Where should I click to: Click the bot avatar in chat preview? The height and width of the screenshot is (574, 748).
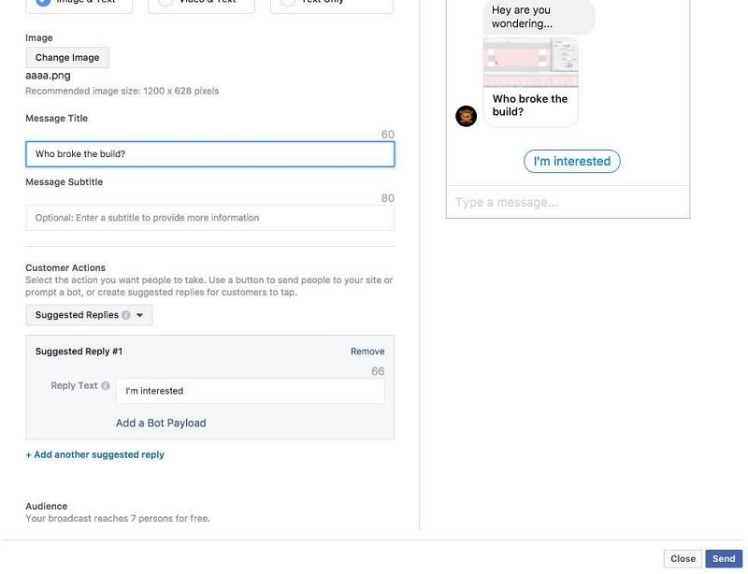point(466,116)
